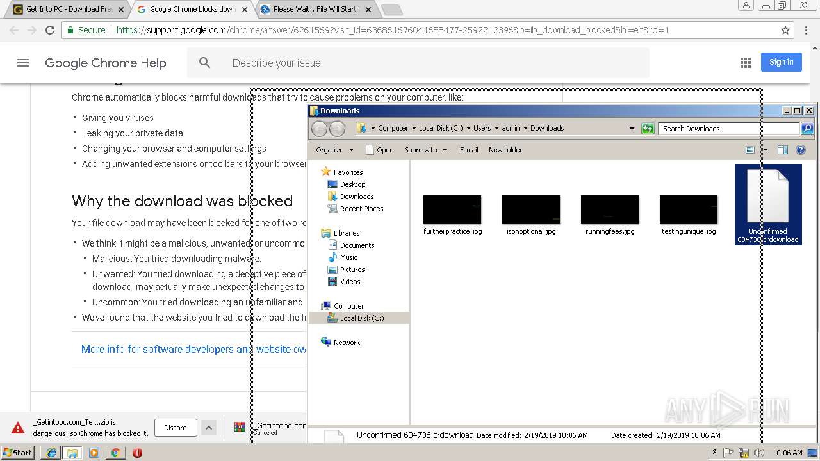Image resolution: width=820 pixels, height=461 pixels.
Task: Show hidden system tray icons
Action: coord(714,453)
